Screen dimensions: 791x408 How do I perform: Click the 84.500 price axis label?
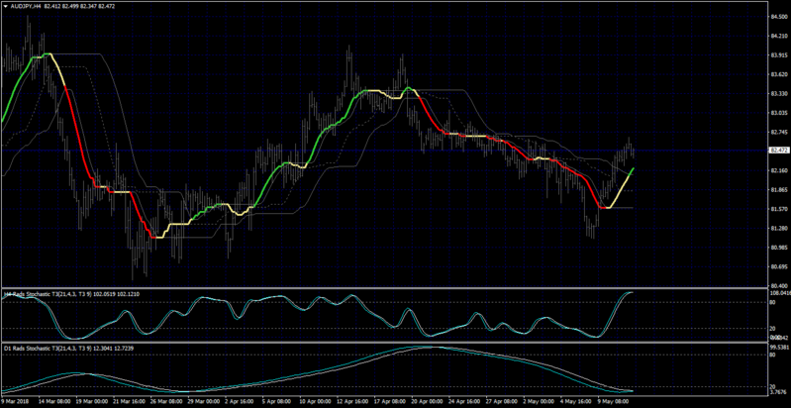[779, 17]
